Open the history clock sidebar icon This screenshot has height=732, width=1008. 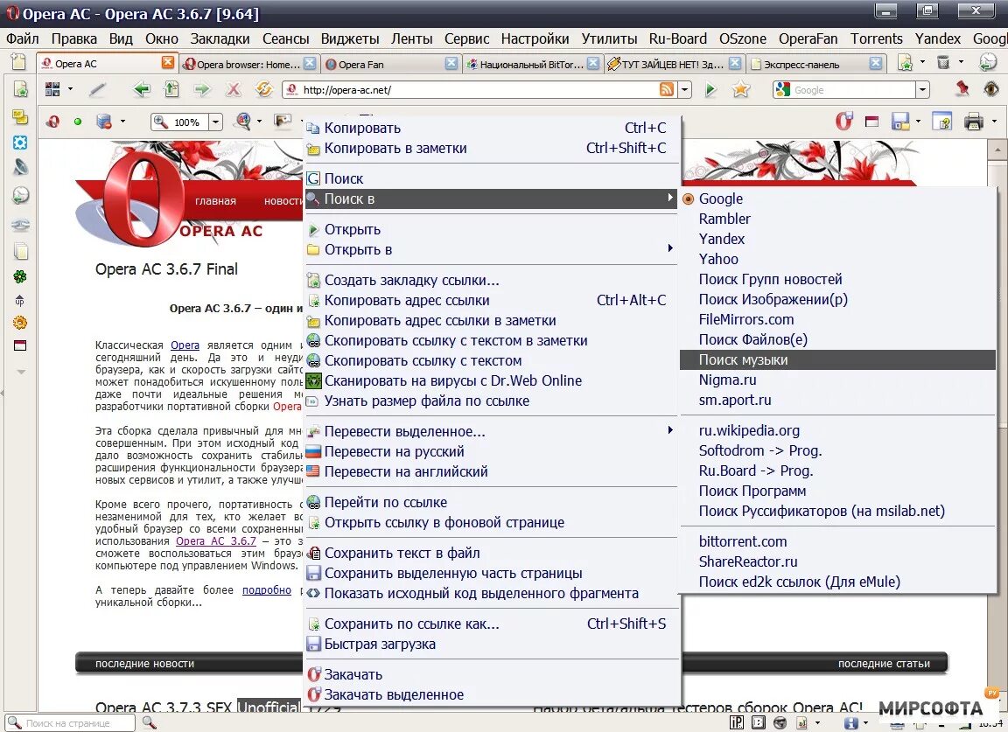pyautogui.click(x=21, y=195)
